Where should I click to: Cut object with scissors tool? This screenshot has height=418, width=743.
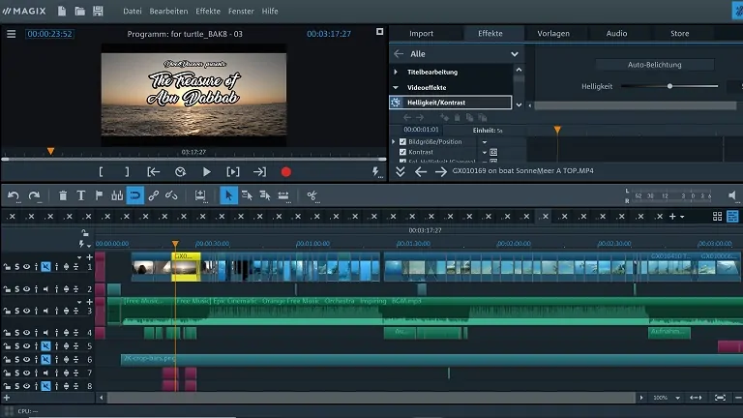312,195
